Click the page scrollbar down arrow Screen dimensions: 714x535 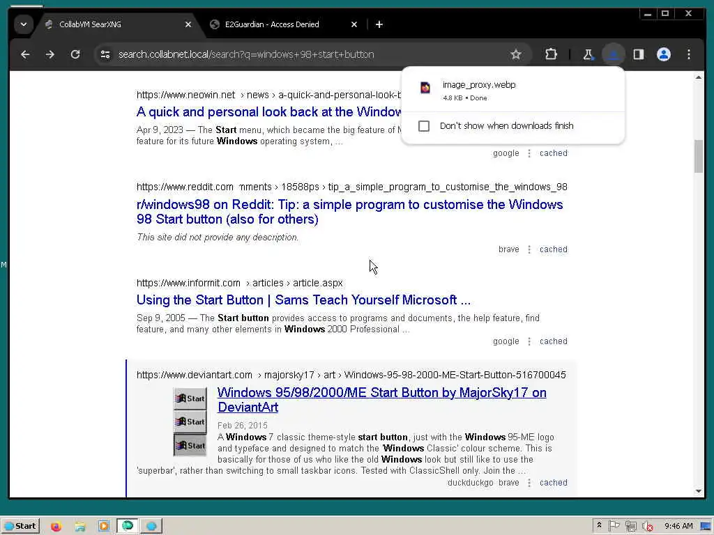pos(699,491)
